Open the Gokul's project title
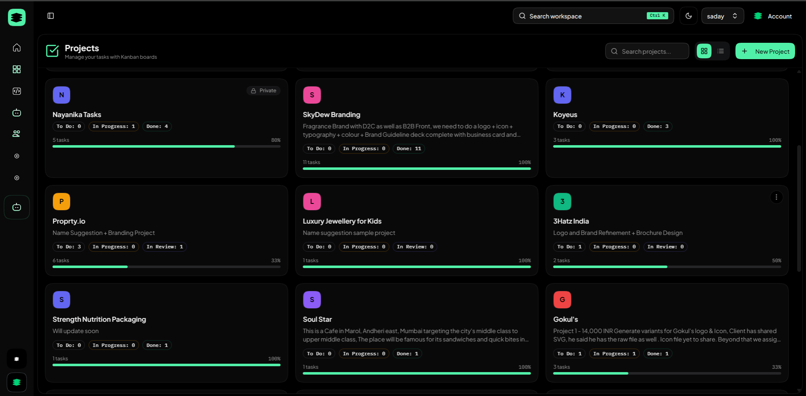The width and height of the screenshot is (806, 396). tap(565, 319)
